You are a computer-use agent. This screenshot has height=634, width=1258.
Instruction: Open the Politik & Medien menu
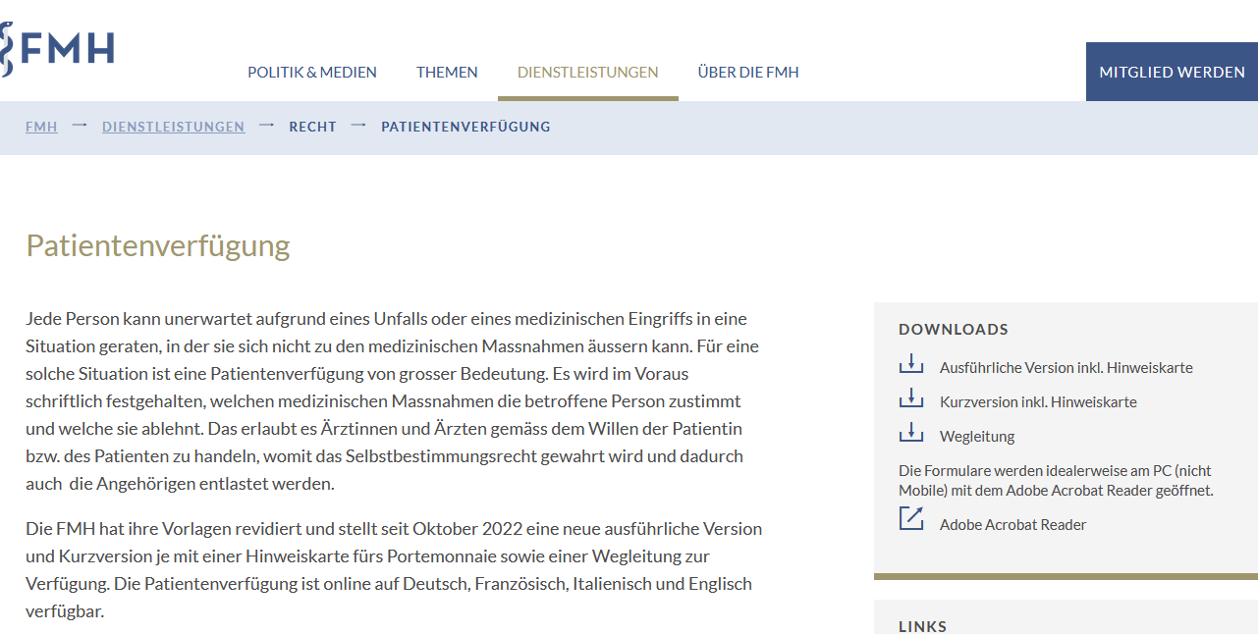click(311, 72)
